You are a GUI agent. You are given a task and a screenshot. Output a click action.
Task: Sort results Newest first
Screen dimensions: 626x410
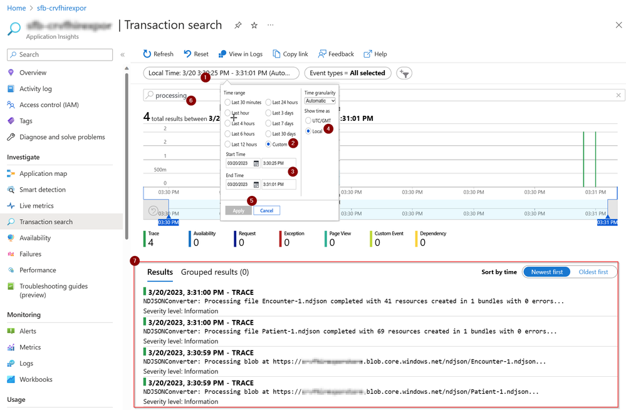coord(546,272)
